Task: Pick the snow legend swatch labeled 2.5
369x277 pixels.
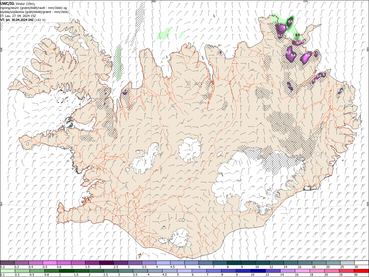Action: [121, 263]
